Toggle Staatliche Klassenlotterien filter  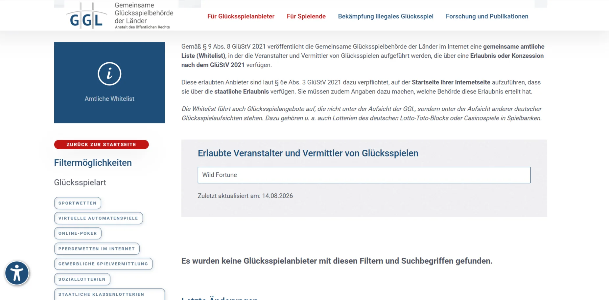point(109,294)
